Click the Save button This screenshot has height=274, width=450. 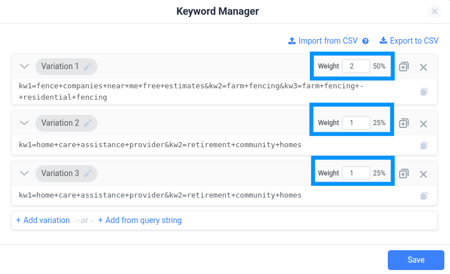coord(416,260)
